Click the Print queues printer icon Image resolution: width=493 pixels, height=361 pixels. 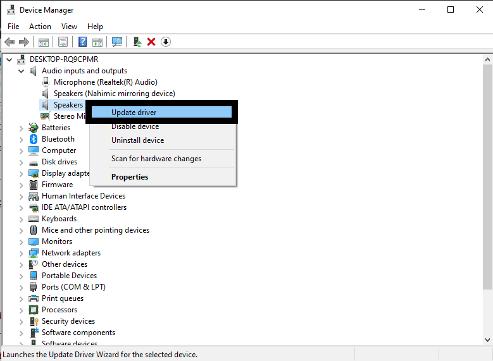(34, 298)
